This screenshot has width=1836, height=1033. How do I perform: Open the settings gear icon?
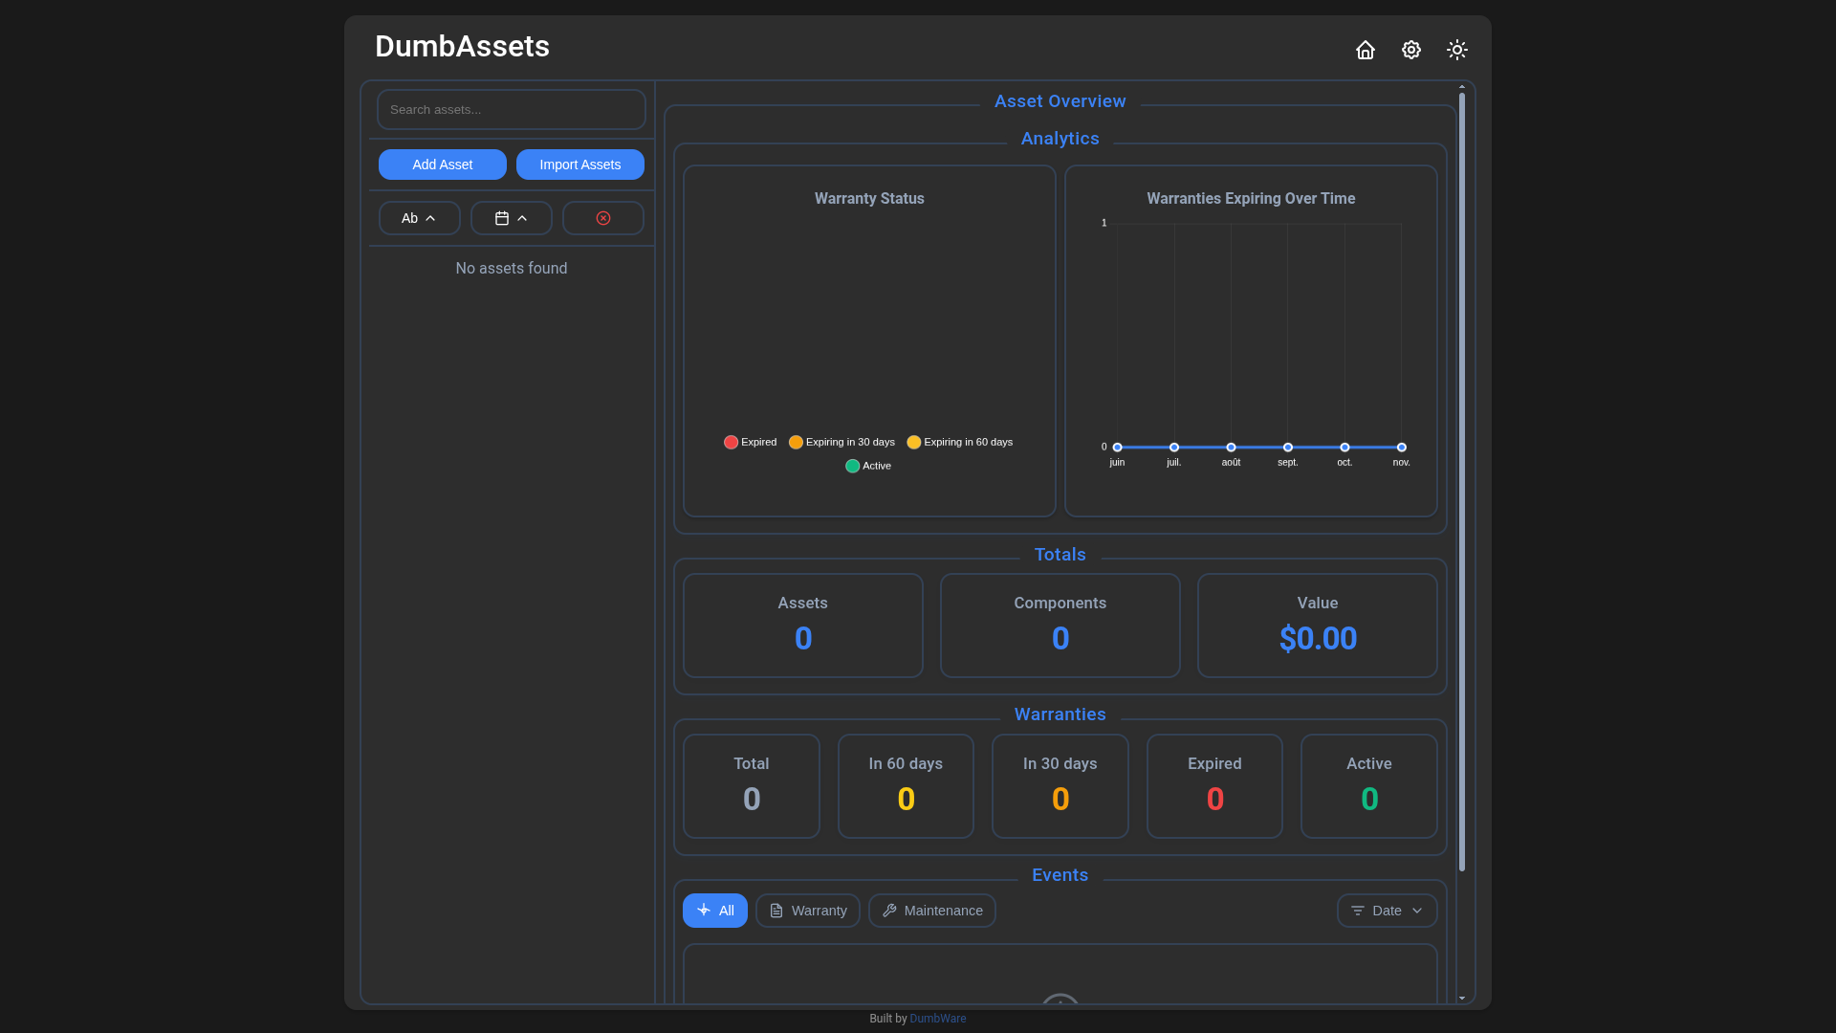tap(1411, 50)
